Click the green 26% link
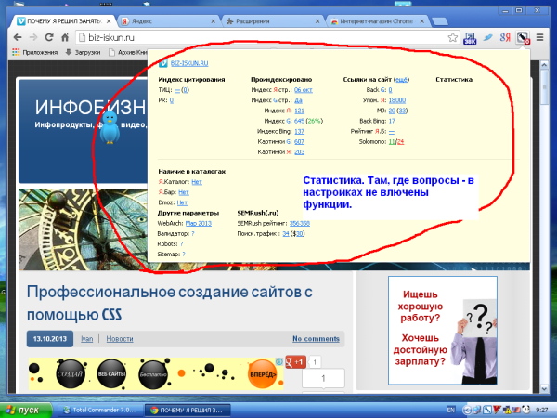The image size is (557, 418). (315, 121)
